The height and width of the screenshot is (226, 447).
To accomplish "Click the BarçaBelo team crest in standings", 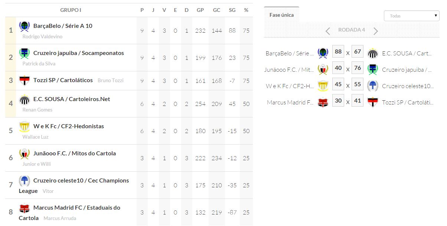I will point(25,27).
